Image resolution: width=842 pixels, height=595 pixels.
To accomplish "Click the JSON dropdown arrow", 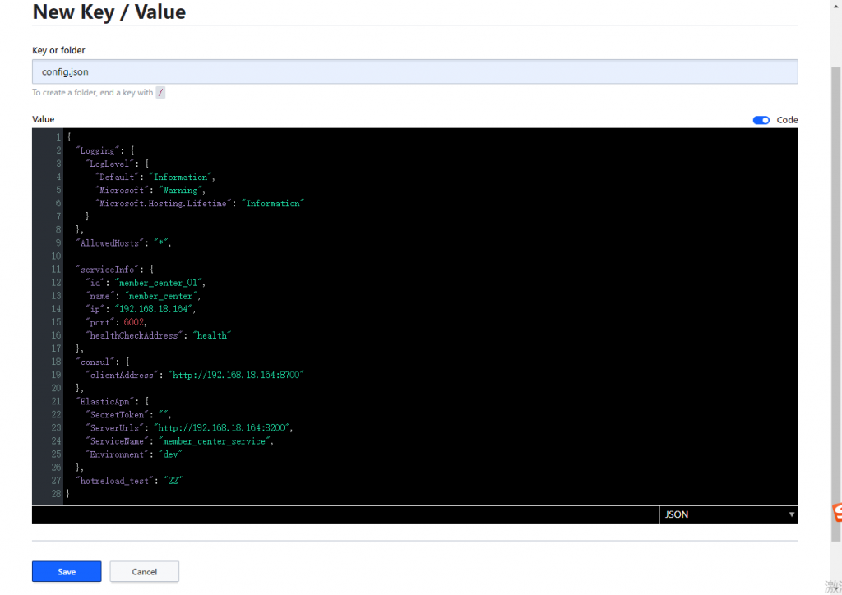I will coord(792,514).
